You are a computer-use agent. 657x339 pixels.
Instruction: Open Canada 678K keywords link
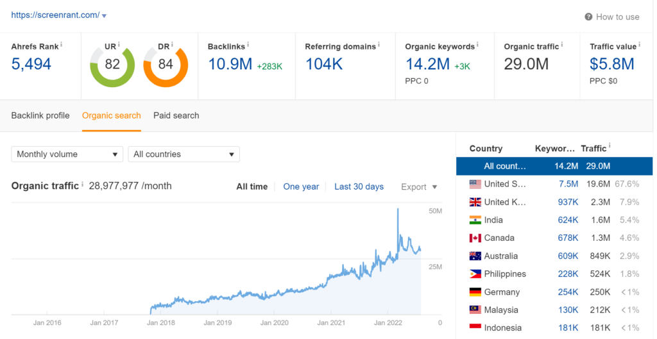[x=567, y=238]
